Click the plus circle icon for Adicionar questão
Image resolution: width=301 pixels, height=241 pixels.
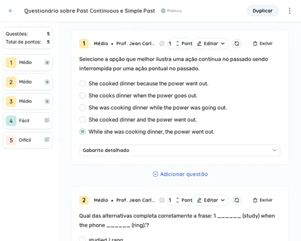[x=156, y=174]
